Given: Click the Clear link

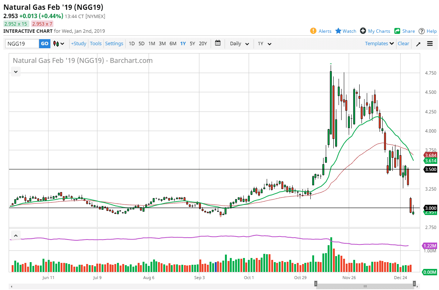Looking at the screenshot, I should point(403,43).
